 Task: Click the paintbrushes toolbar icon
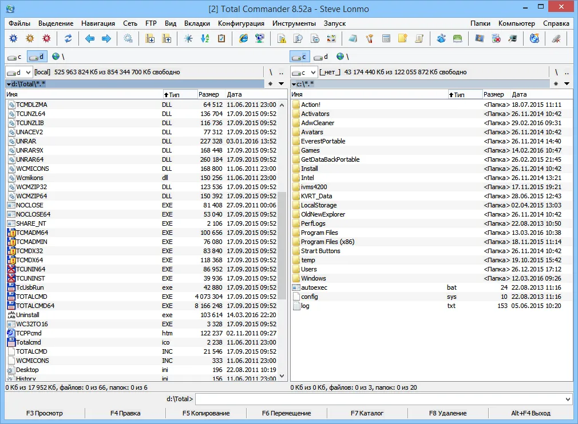coord(369,38)
